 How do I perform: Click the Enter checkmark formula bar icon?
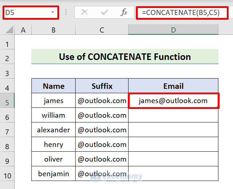(x=104, y=12)
